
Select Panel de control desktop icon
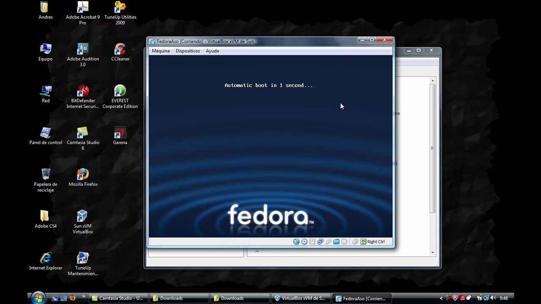tap(45, 136)
